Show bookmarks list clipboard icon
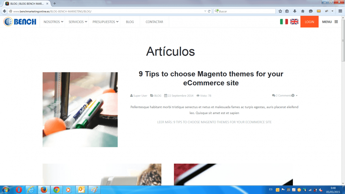Viewport: 345px width, 194px height. pyautogui.click(x=287, y=11)
